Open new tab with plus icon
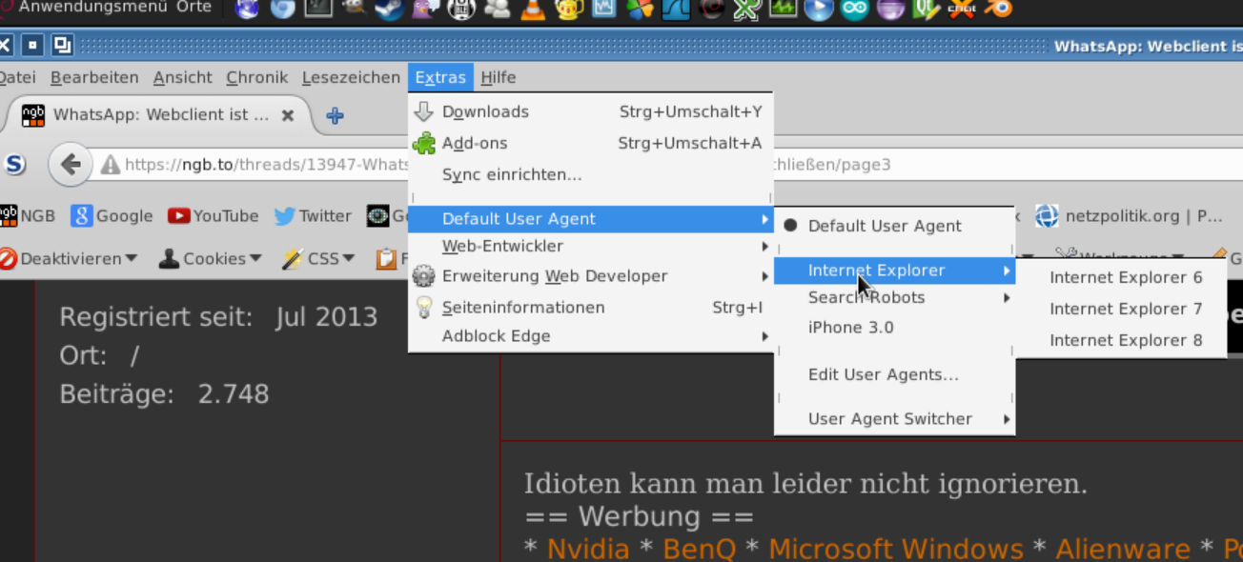The width and height of the screenshot is (1243, 562). click(335, 115)
